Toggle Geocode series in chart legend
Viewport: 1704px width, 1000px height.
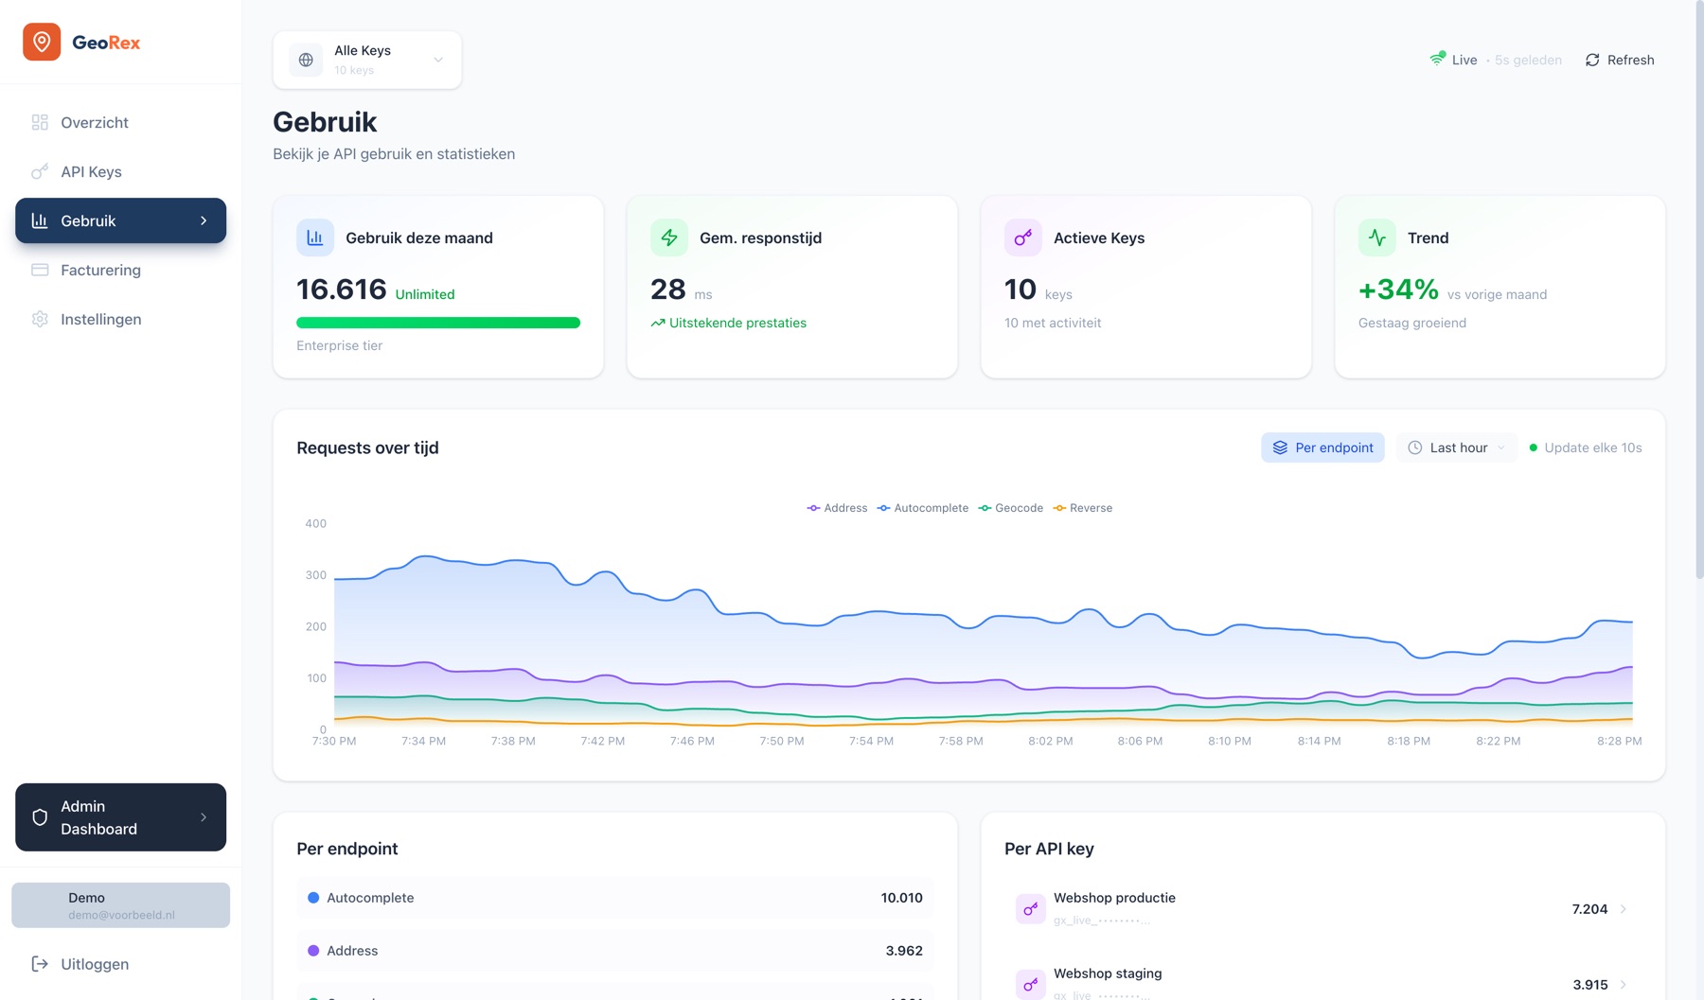[x=1011, y=508]
